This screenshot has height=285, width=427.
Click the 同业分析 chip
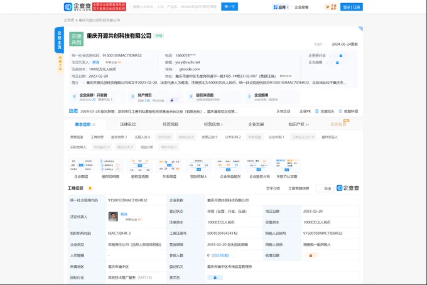(x=147, y=148)
